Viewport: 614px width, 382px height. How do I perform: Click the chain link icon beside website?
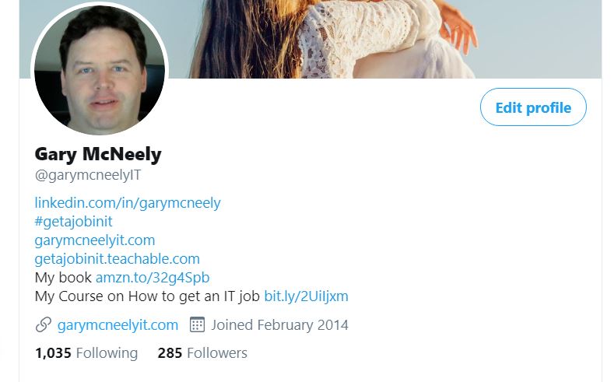[x=43, y=325]
